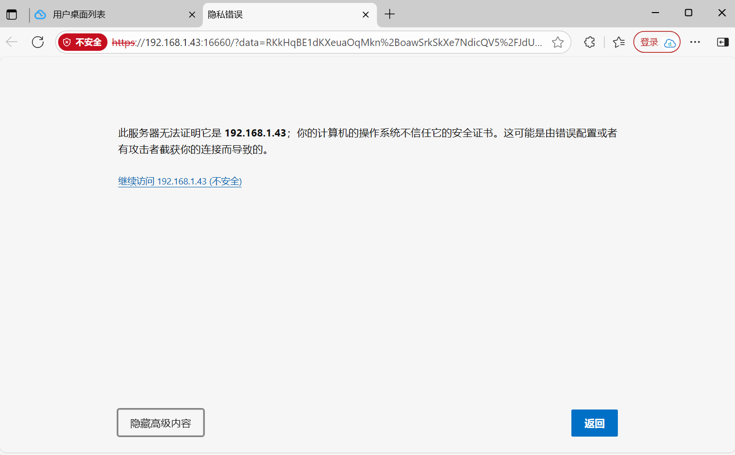Open the favorites list icon
The image size is (735, 455).
(x=618, y=42)
